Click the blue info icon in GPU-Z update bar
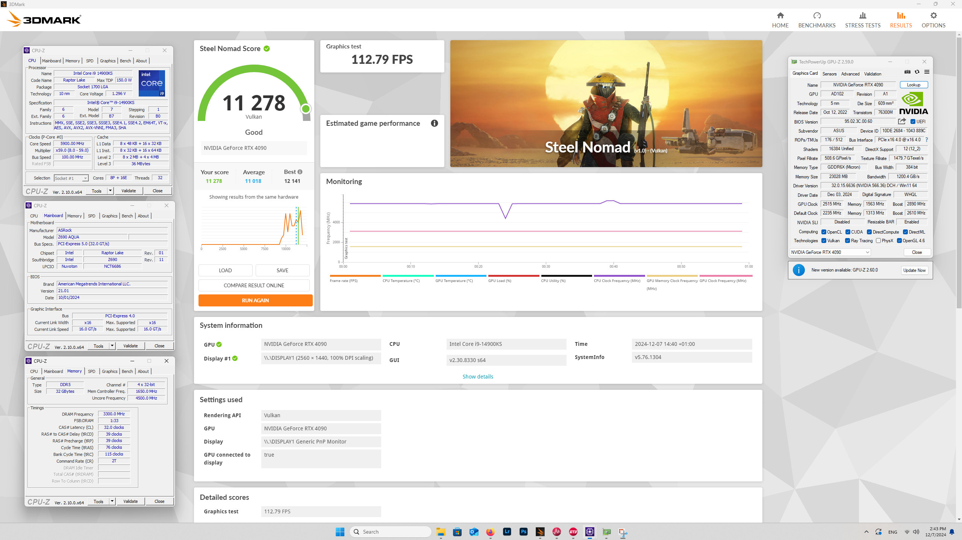 (798, 270)
